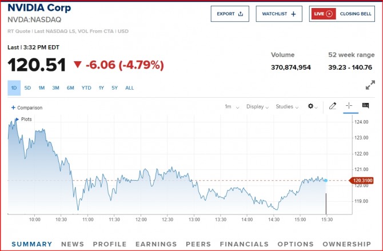383x251 pixels.
Task: Switch chart range to YTD
Action: pyautogui.click(x=86, y=88)
